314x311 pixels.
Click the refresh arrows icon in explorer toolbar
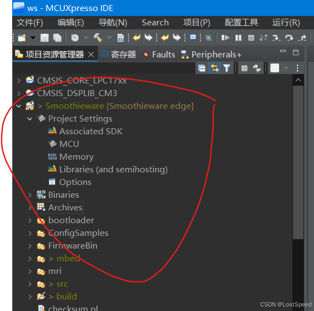click(x=257, y=68)
